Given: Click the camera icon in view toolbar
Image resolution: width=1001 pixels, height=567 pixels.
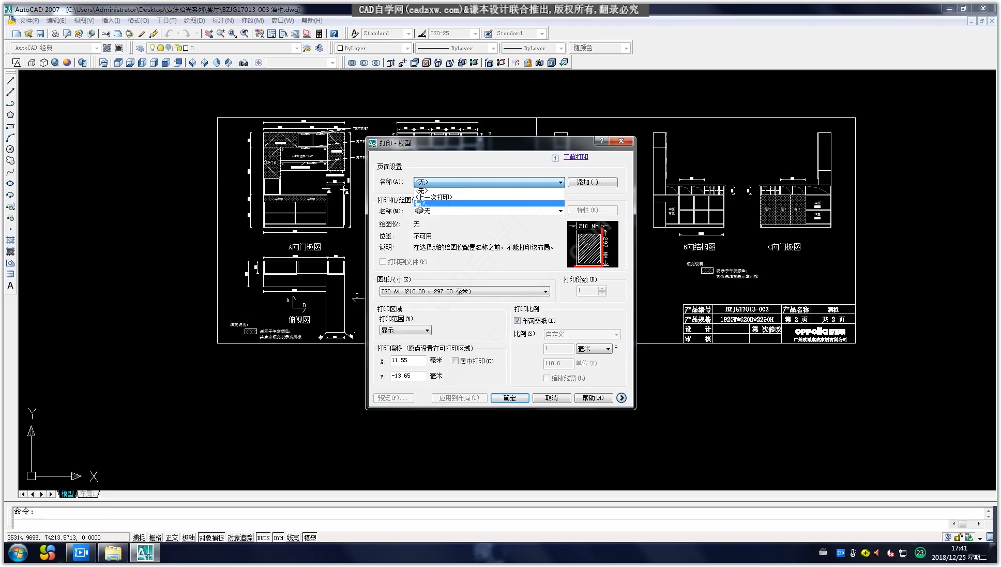Looking at the screenshot, I should 244,63.
